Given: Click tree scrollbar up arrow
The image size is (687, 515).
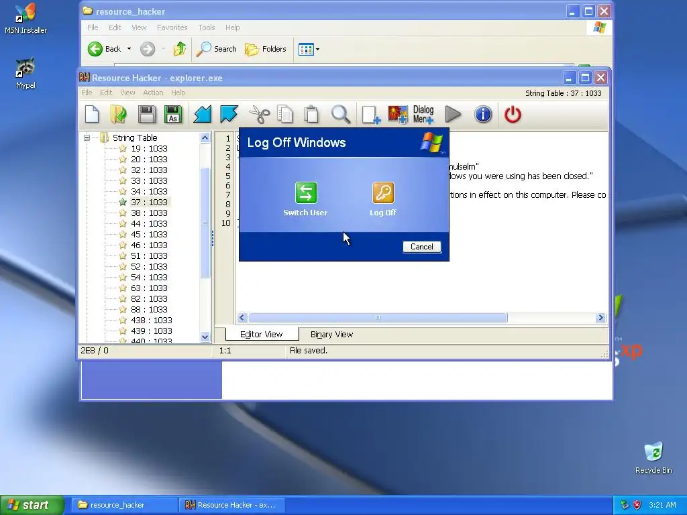Looking at the screenshot, I should (205, 138).
